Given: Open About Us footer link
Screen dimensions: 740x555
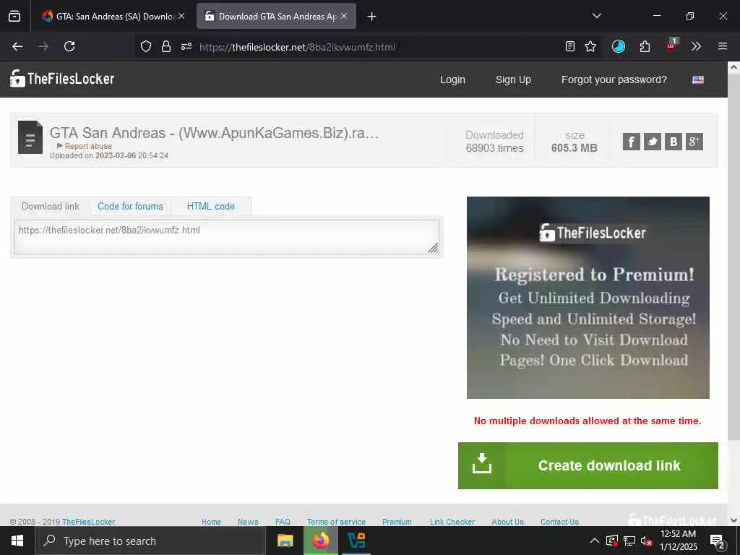Looking at the screenshot, I should 507,522.
